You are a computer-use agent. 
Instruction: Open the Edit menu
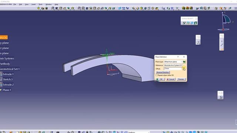click(x=20, y=4)
